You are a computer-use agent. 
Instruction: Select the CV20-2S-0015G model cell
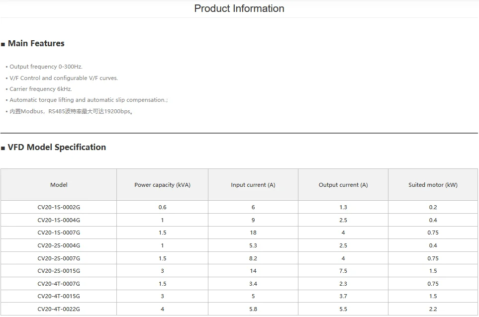pyautogui.click(x=59, y=271)
